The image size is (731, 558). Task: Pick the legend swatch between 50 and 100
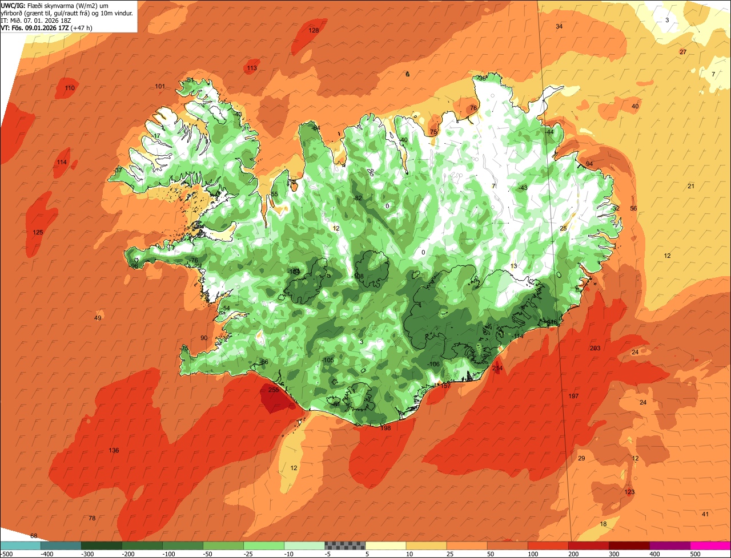click(507, 545)
